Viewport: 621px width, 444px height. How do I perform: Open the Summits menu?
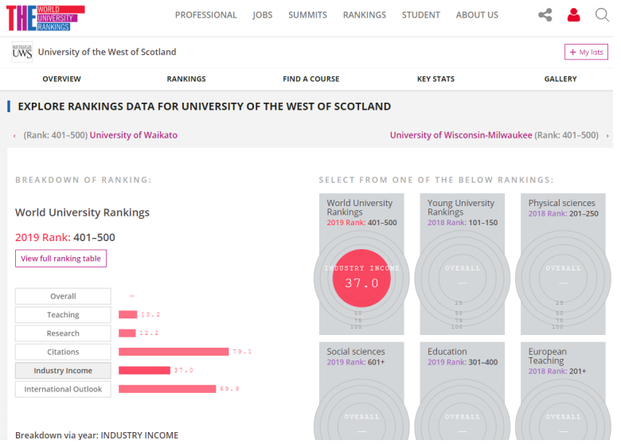(x=307, y=15)
